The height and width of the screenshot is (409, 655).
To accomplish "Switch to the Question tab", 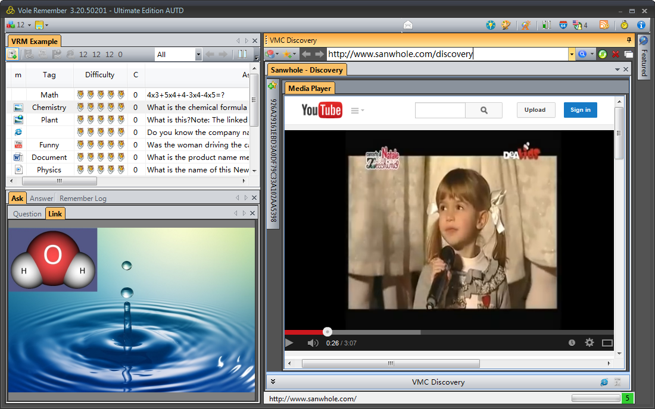I will coord(27,214).
